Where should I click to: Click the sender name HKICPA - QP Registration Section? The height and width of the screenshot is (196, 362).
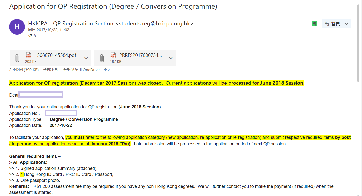click(71, 24)
